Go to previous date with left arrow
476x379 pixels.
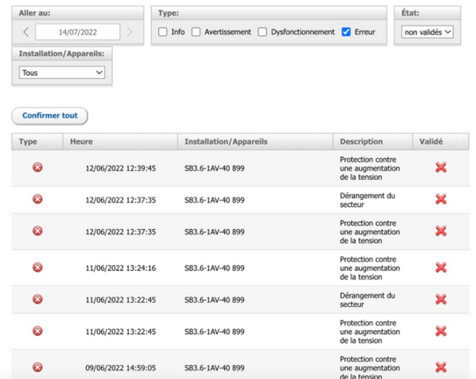coord(26,32)
